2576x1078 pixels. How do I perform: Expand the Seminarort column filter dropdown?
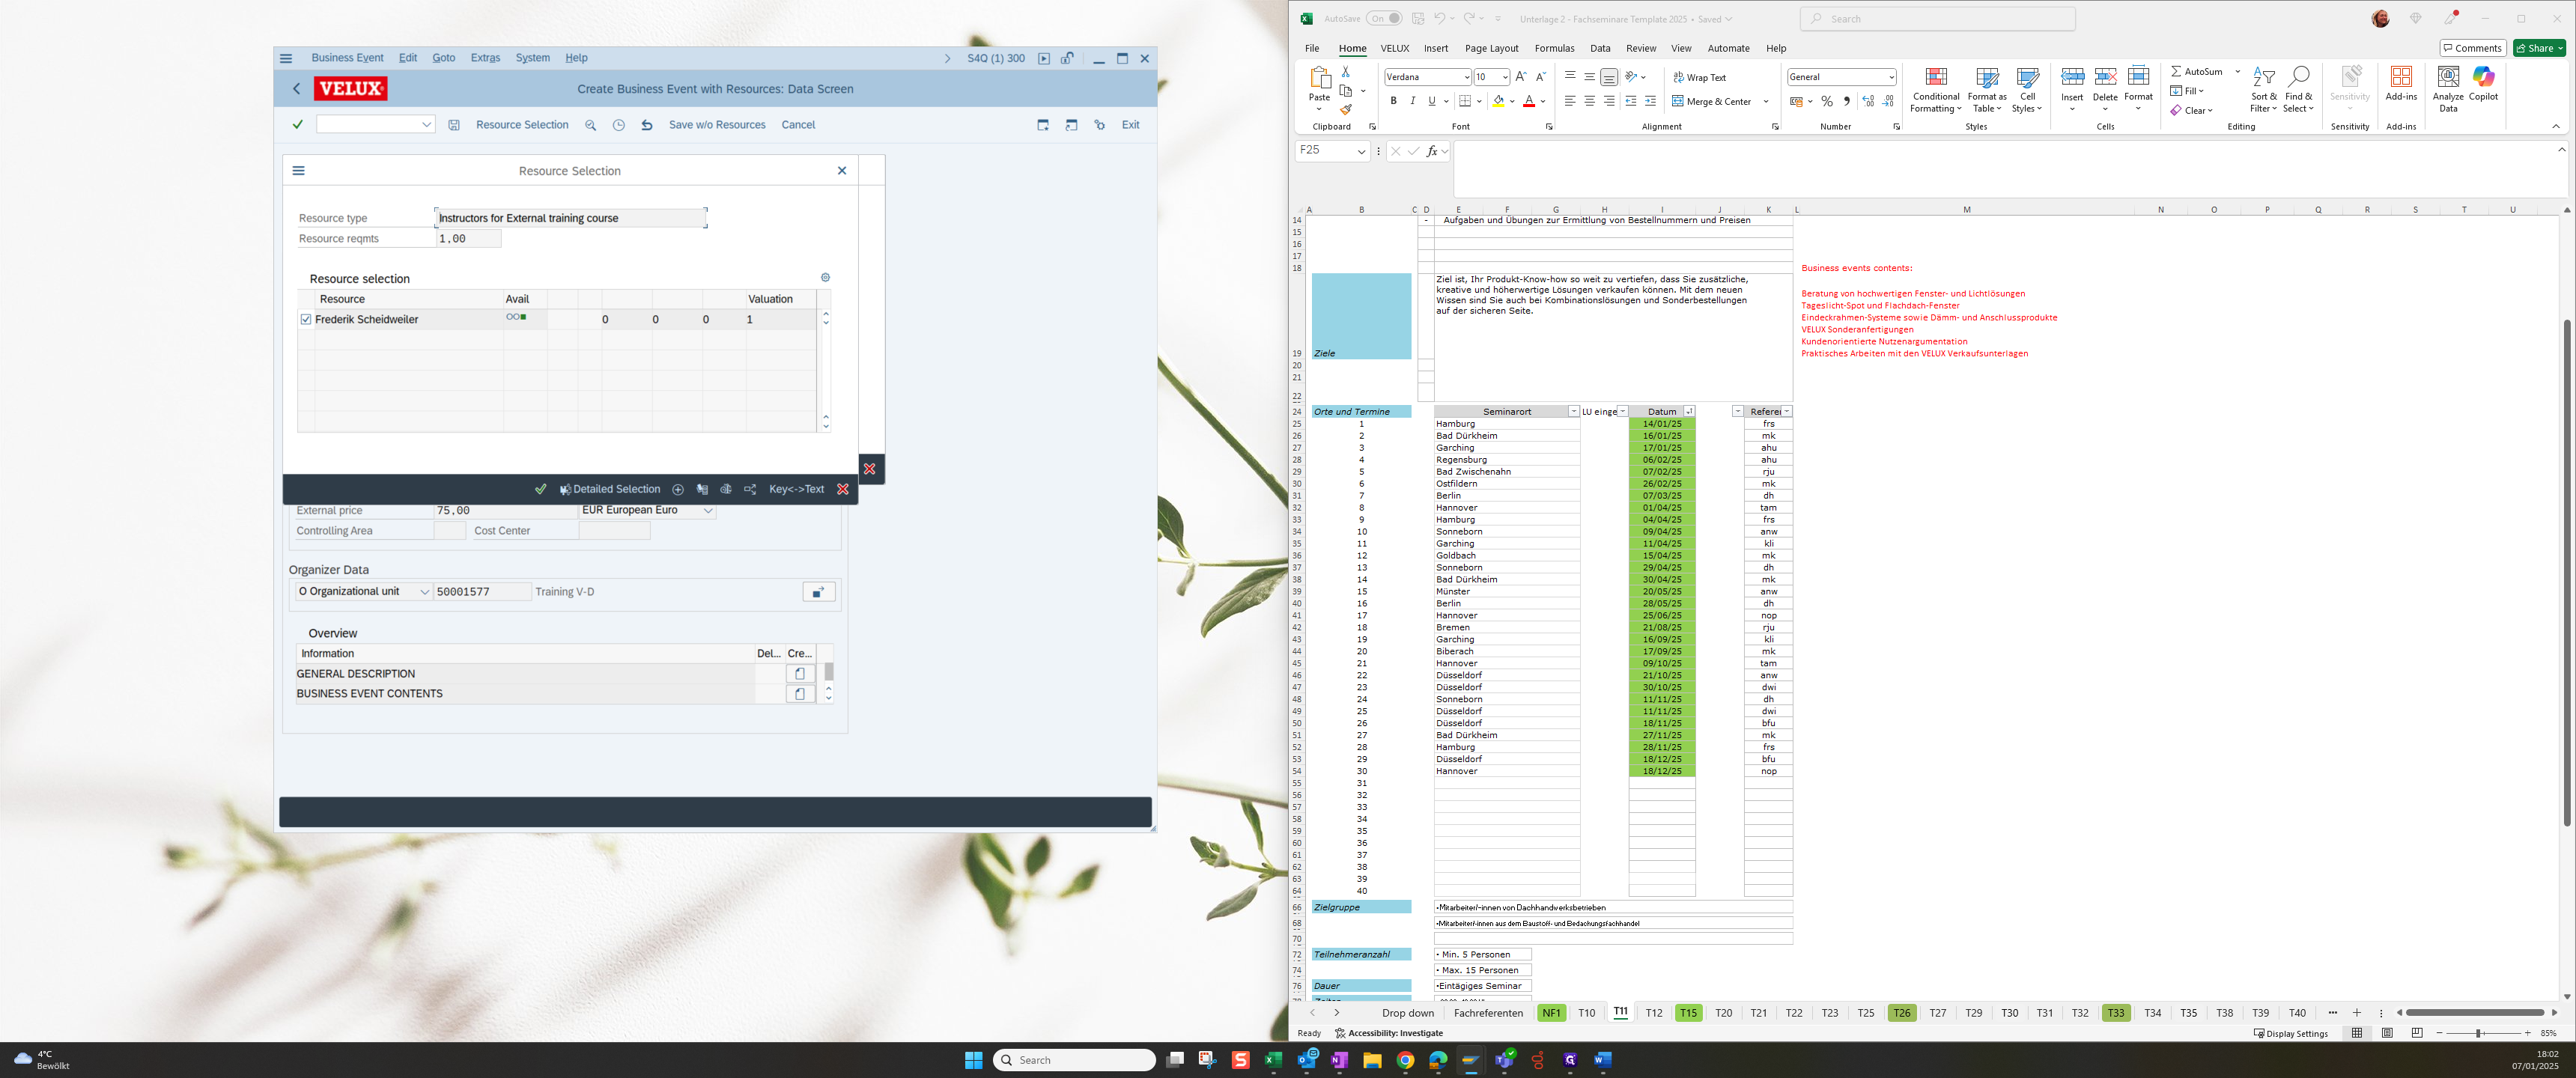point(1573,412)
